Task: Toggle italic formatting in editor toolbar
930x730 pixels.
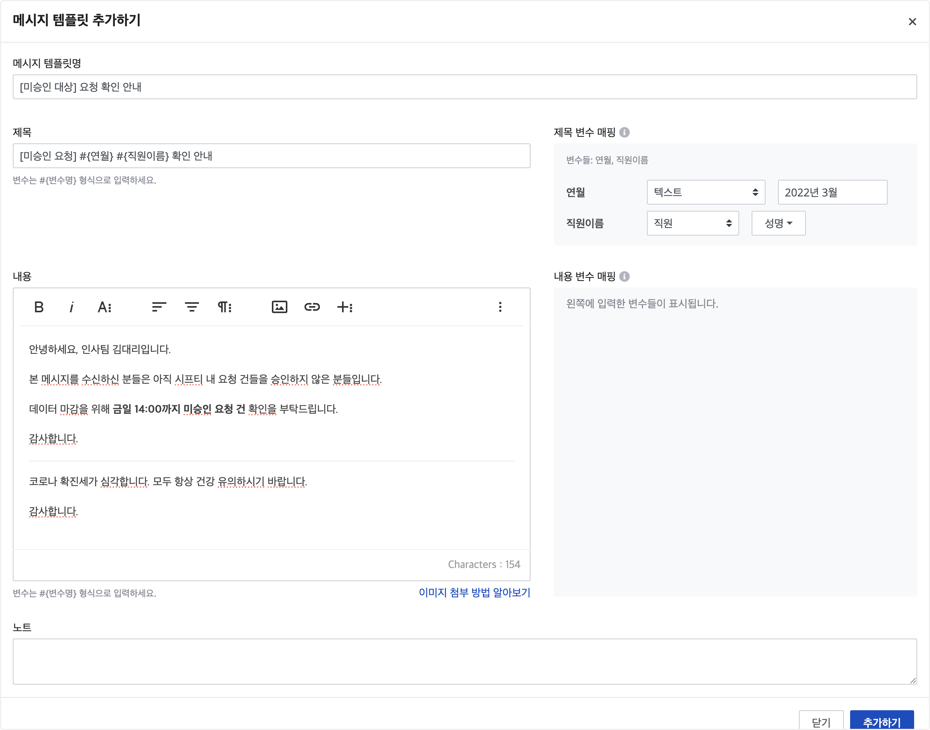Action: click(71, 307)
